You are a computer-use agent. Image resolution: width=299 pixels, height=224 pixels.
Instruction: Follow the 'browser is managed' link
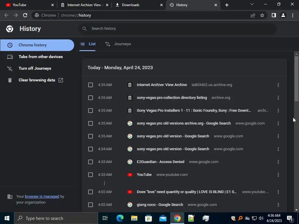[x=42, y=196]
